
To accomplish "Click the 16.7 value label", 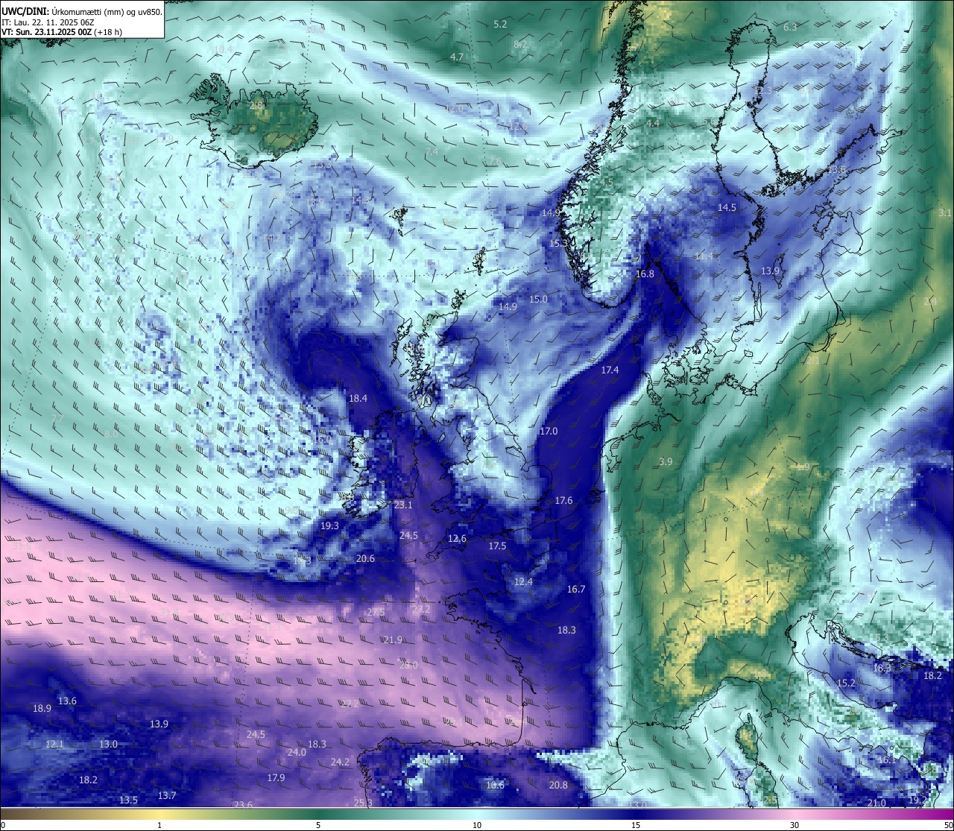I will coord(576,590).
